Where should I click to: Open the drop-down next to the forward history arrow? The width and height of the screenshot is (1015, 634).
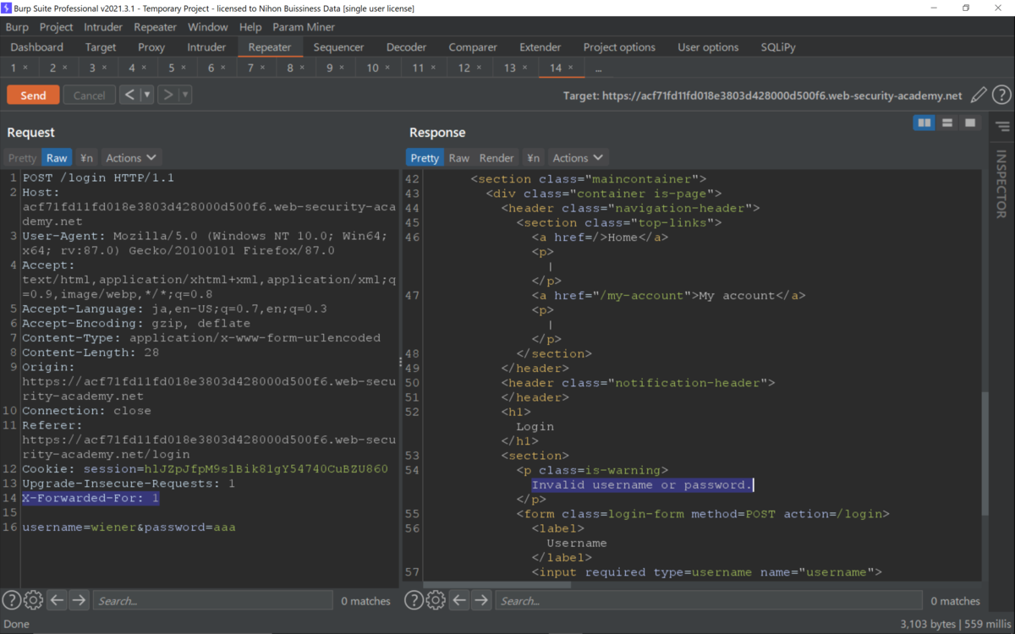pos(185,96)
